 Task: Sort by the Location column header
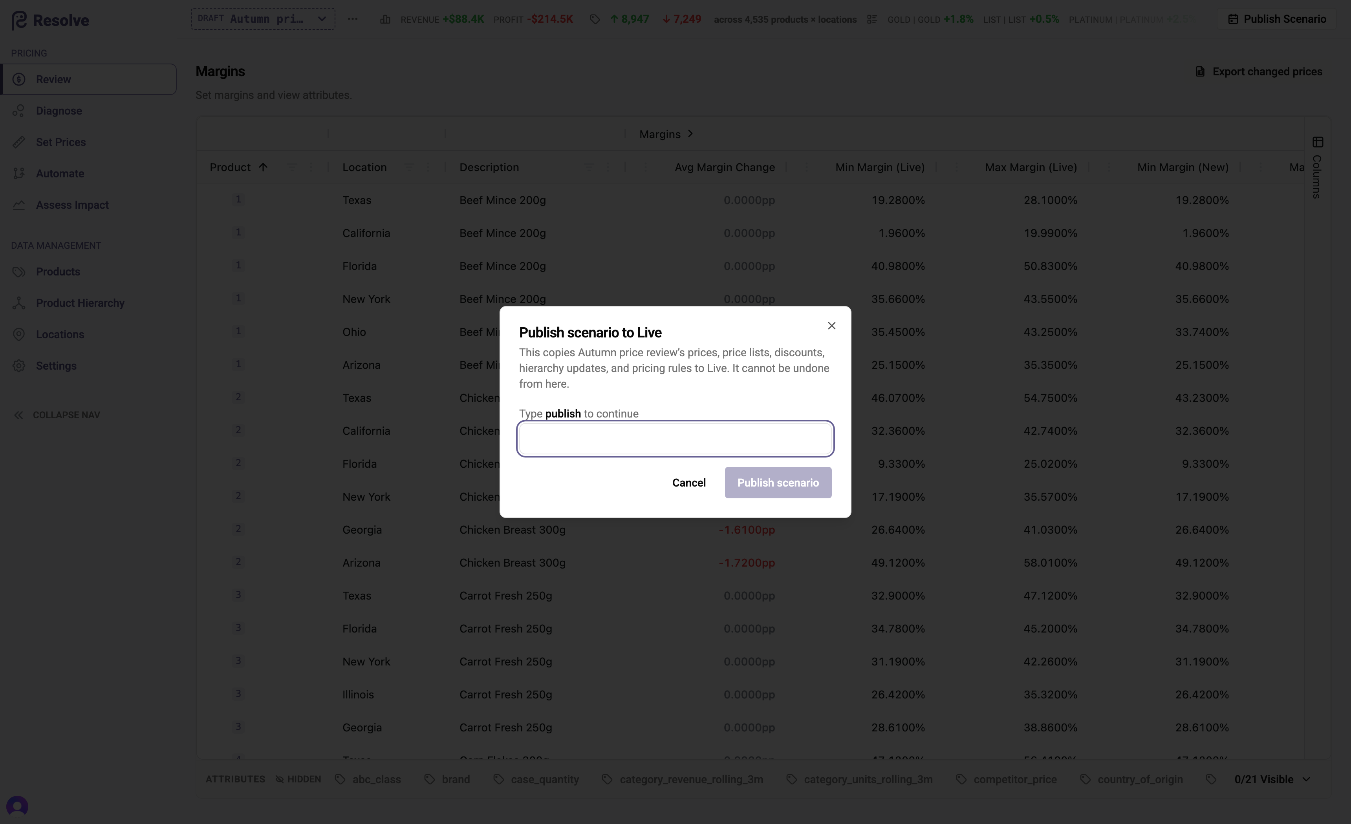click(x=364, y=167)
